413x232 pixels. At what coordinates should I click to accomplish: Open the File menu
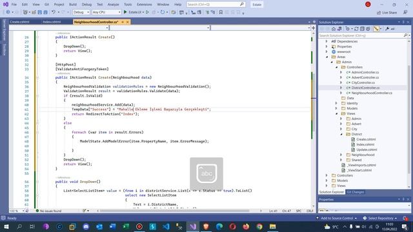pos(14,5)
